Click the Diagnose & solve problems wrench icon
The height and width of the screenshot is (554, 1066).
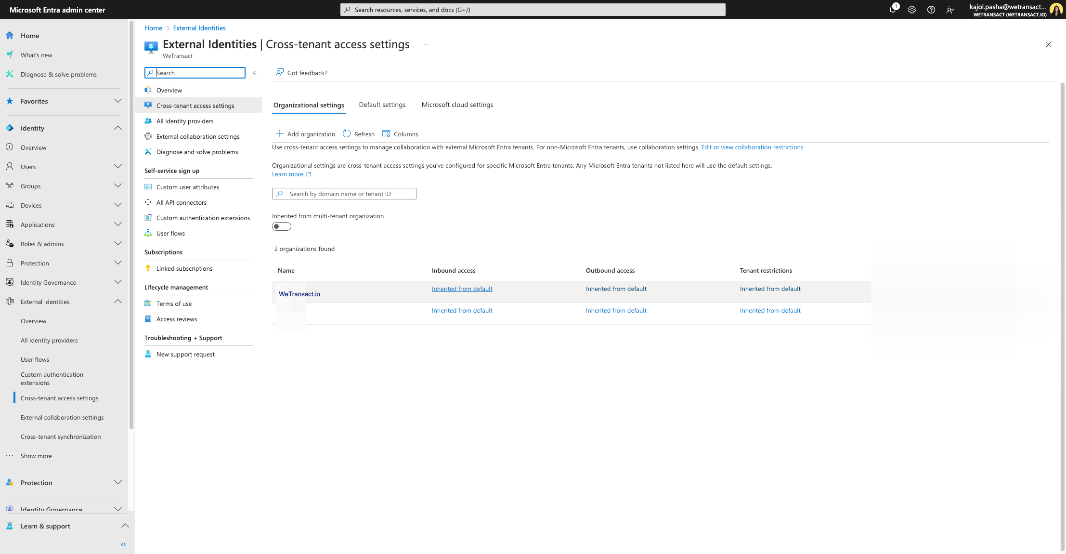tap(10, 74)
